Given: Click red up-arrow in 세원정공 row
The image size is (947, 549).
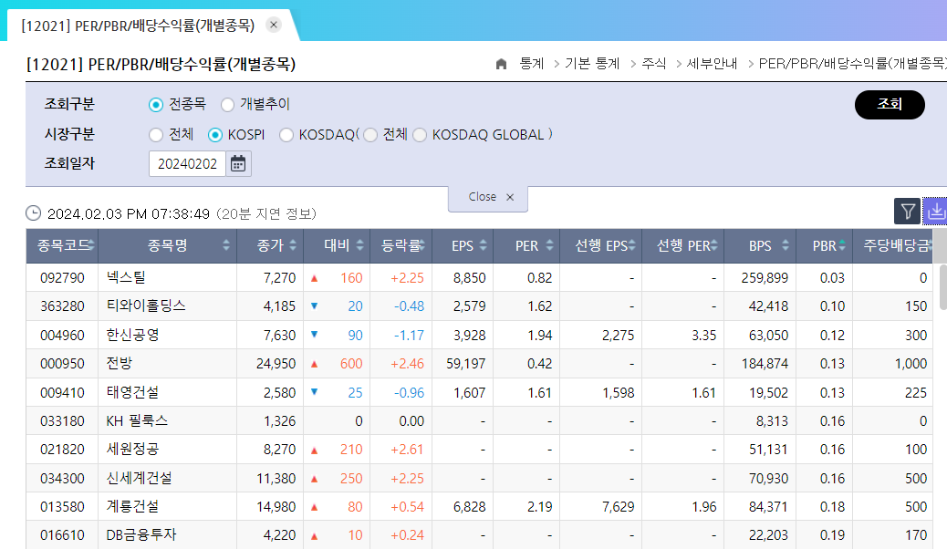Looking at the screenshot, I should (x=314, y=450).
